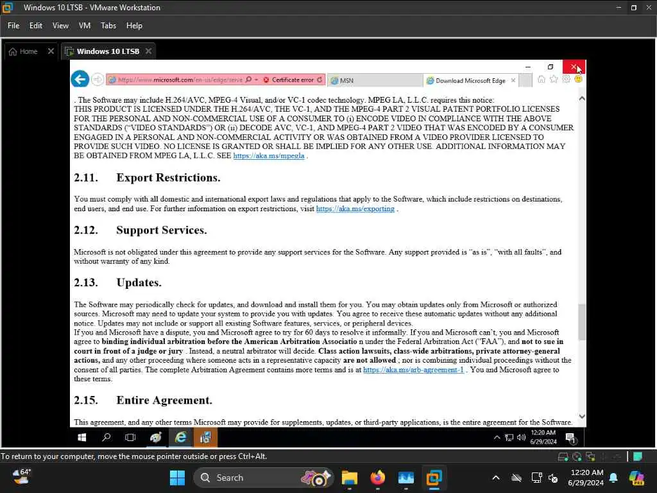Viewport: 657px width, 493px height.
Task: Click the search magnifier in the address bar
Action: (x=248, y=80)
